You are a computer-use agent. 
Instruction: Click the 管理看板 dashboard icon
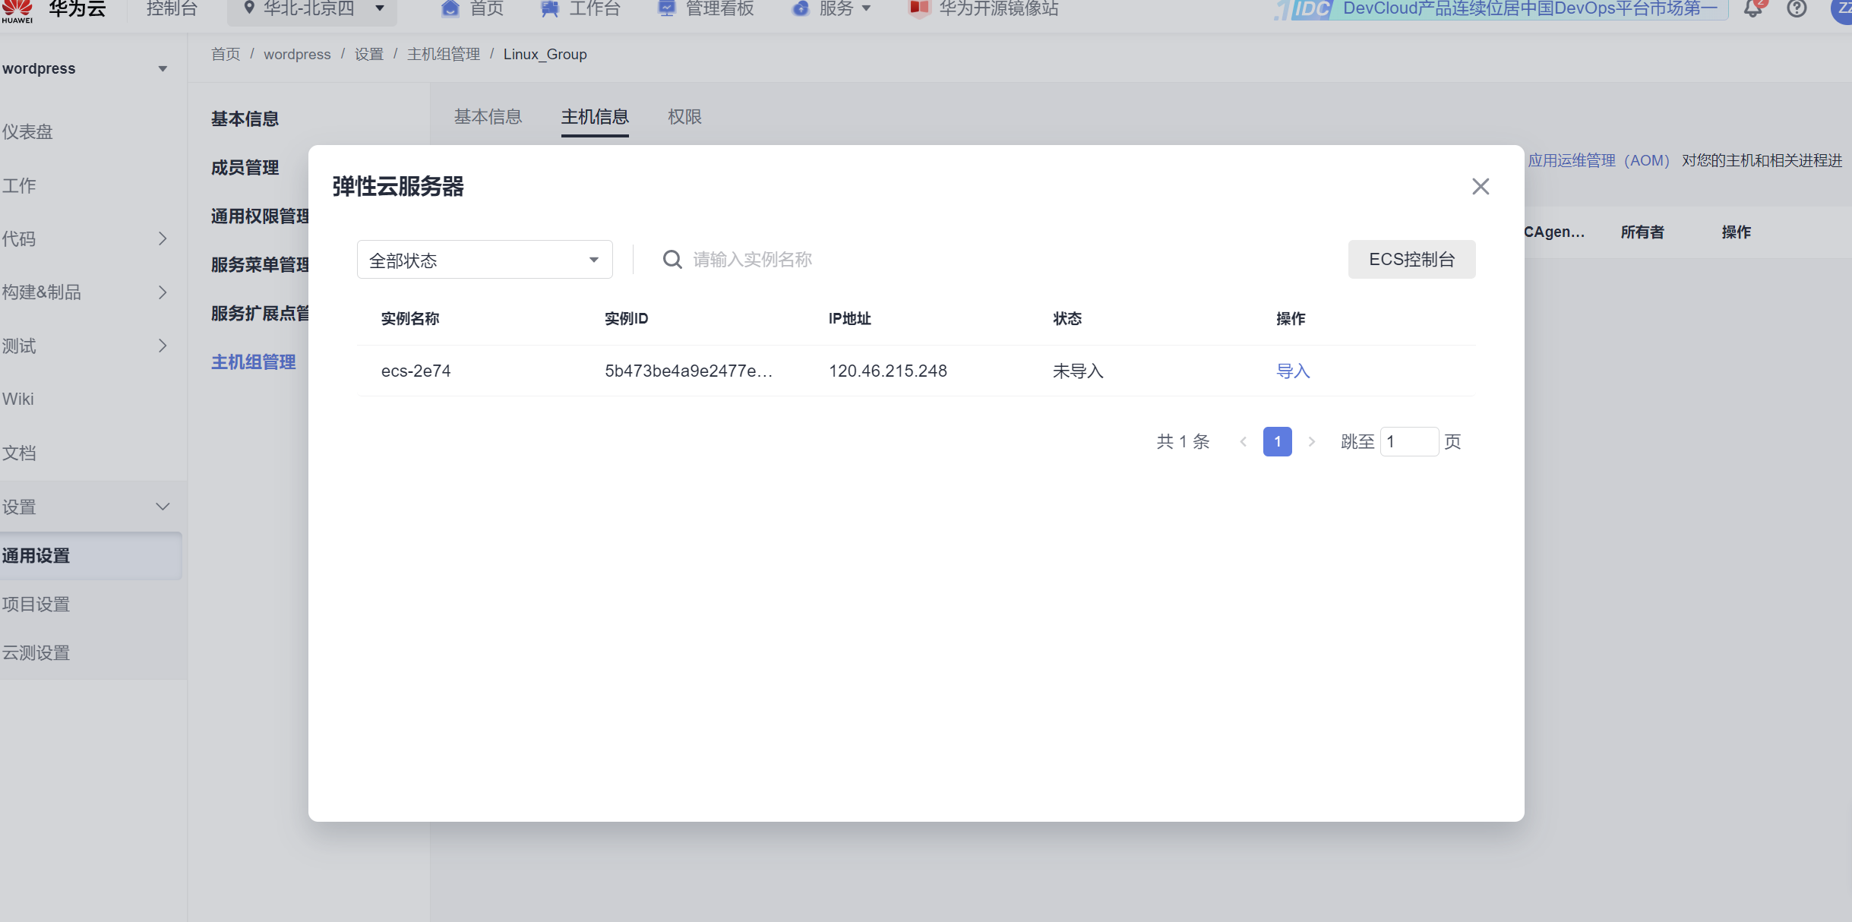666,9
